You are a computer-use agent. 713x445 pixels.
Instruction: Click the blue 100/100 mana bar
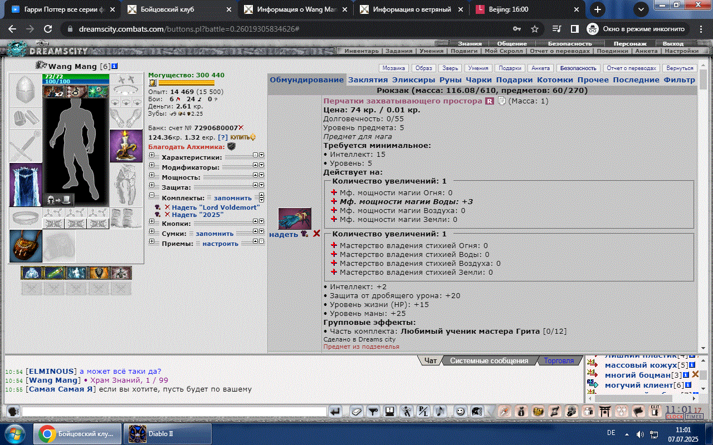point(77,81)
